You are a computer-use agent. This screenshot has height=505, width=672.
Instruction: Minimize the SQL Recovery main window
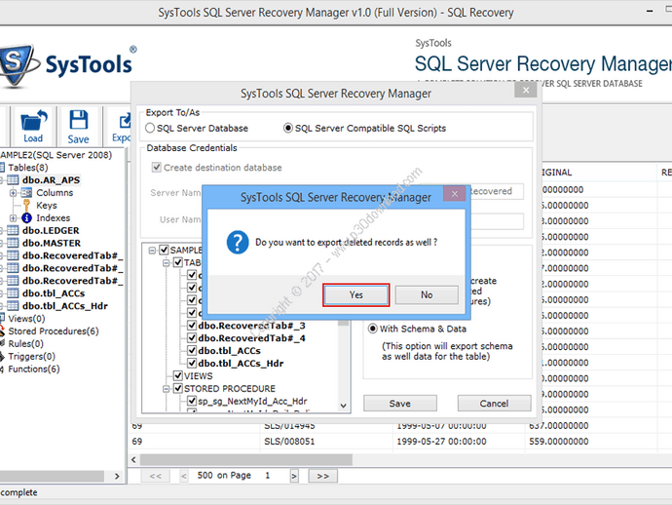(650, 11)
